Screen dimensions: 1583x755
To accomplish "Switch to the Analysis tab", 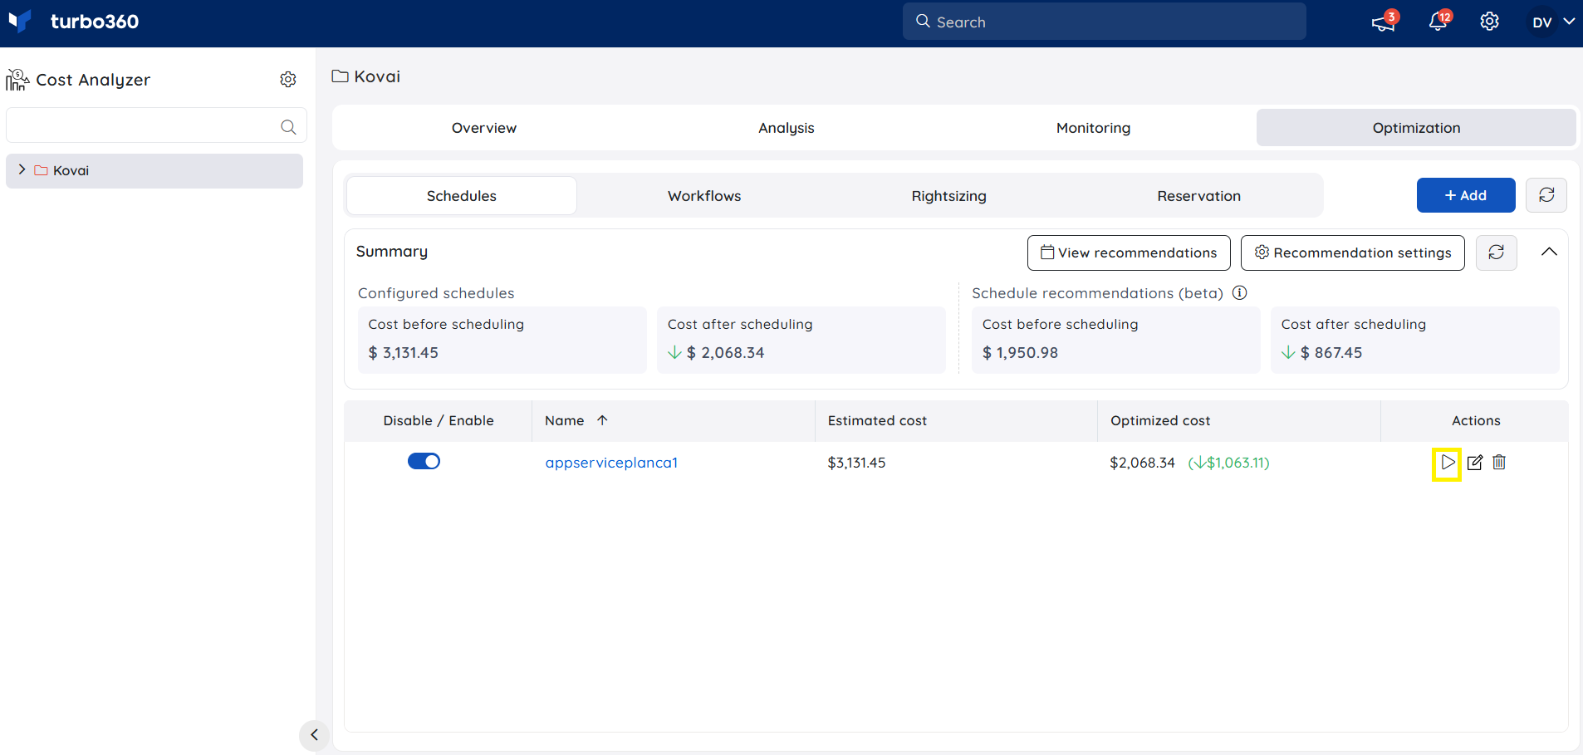I will coord(787,128).
